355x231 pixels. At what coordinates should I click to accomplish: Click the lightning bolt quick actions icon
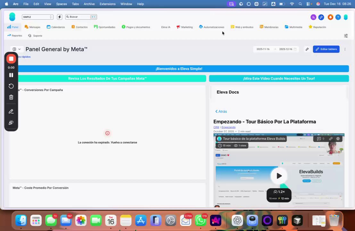(x=60, y=17)
